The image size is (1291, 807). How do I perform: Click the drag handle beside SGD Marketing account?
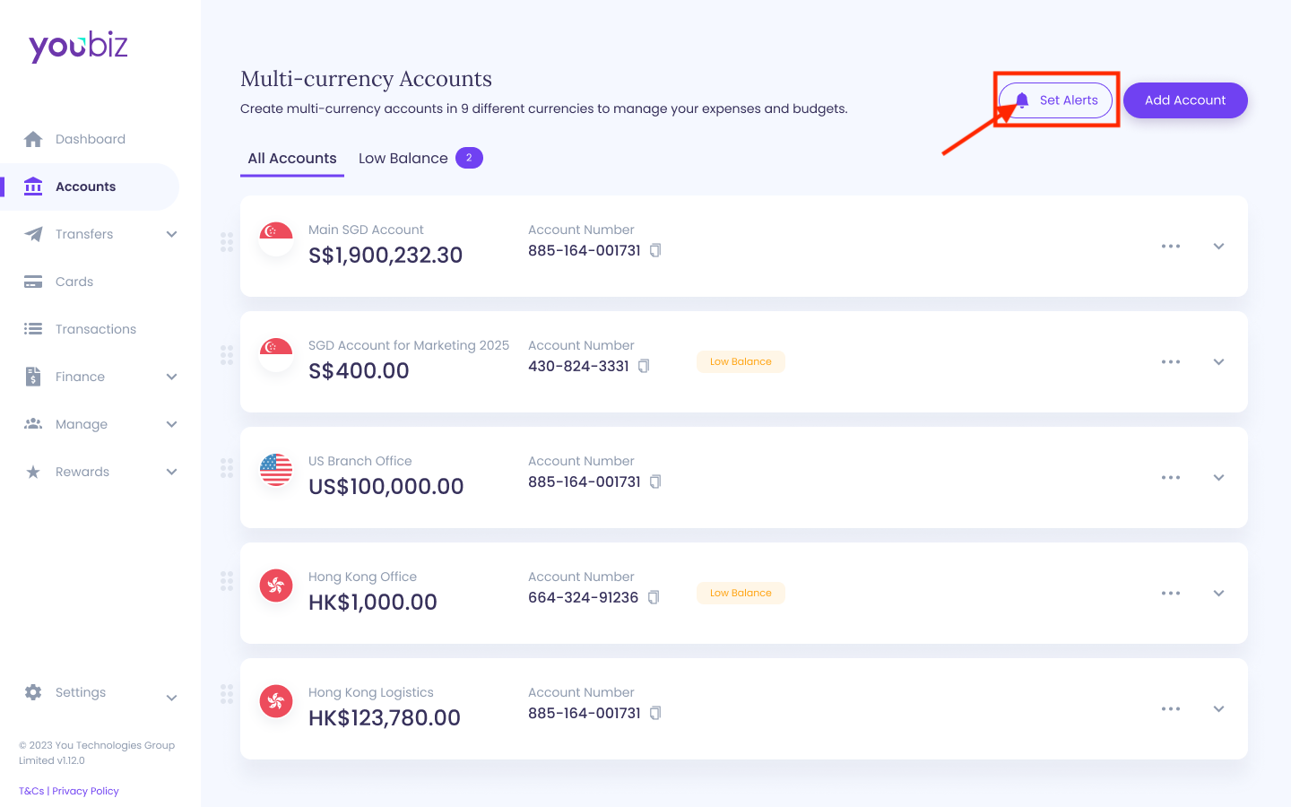228,355
